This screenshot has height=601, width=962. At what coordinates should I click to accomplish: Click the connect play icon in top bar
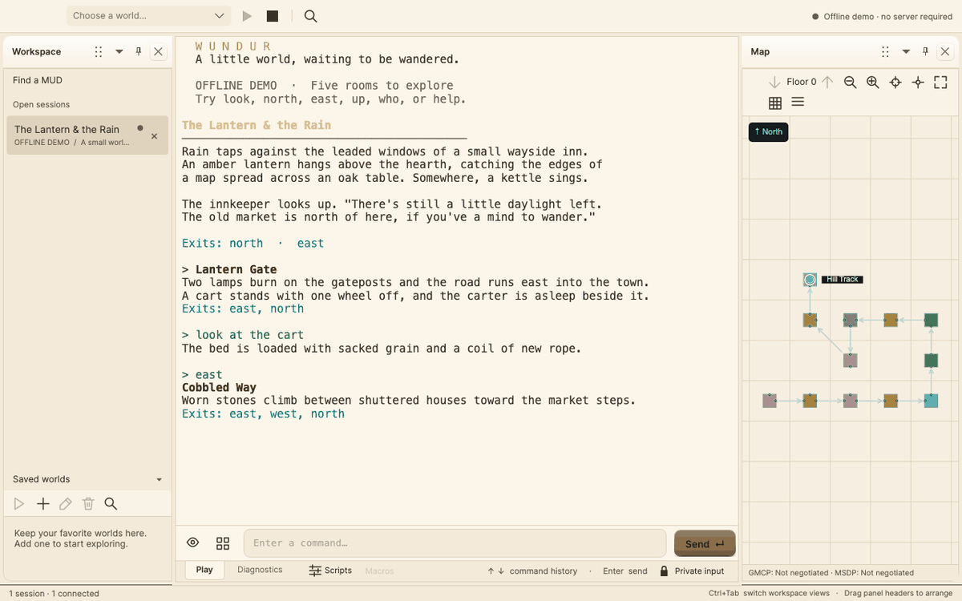(247, 16)
